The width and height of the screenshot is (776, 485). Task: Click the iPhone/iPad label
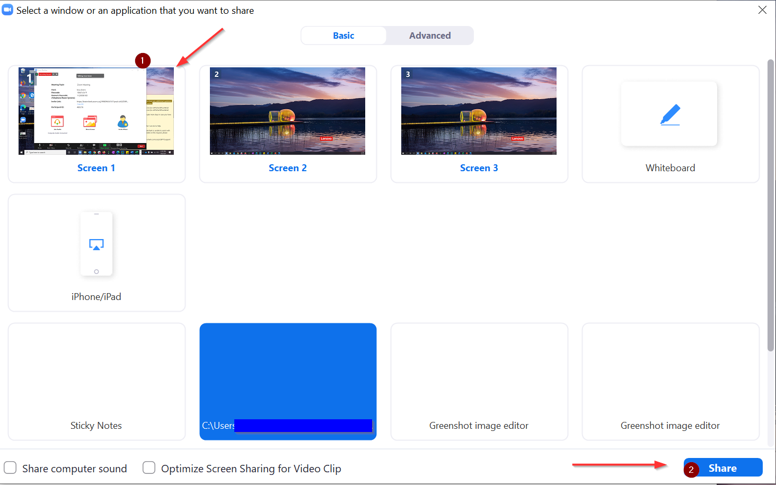coord(96,297)
